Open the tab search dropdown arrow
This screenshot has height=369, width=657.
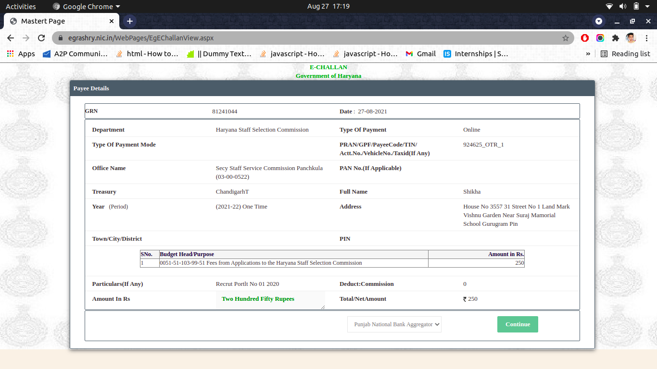(x=599, y=21)
